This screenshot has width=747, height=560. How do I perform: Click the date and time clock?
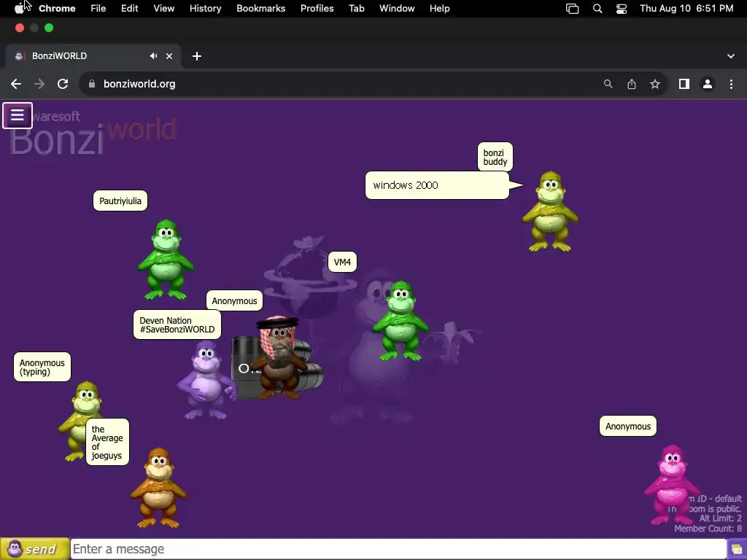(686, 8)
